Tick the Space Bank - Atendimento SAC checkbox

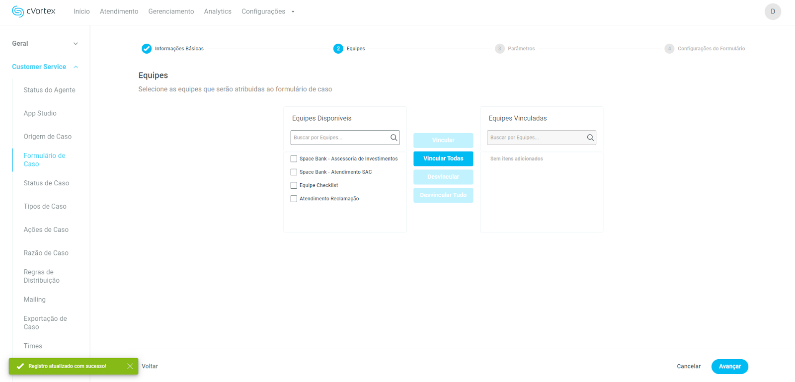click(x=294, y=172)
